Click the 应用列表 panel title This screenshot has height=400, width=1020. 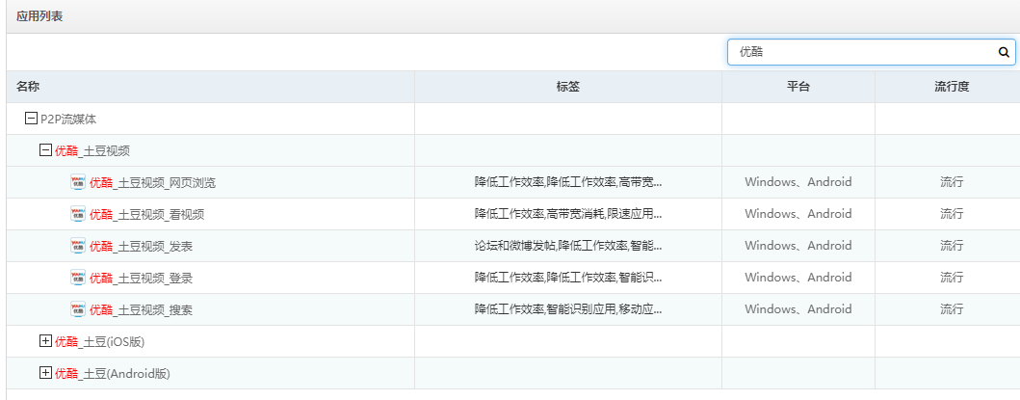point(39,16)
